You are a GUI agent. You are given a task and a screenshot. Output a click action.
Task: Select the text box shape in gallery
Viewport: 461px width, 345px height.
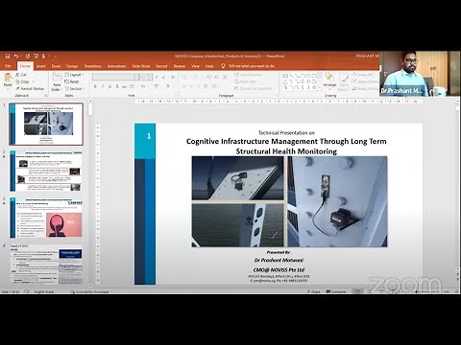(285, 76)
